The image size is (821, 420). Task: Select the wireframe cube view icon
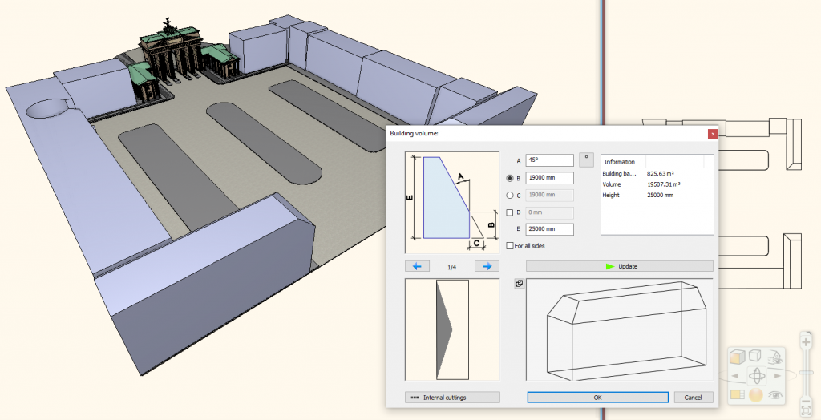754,356
